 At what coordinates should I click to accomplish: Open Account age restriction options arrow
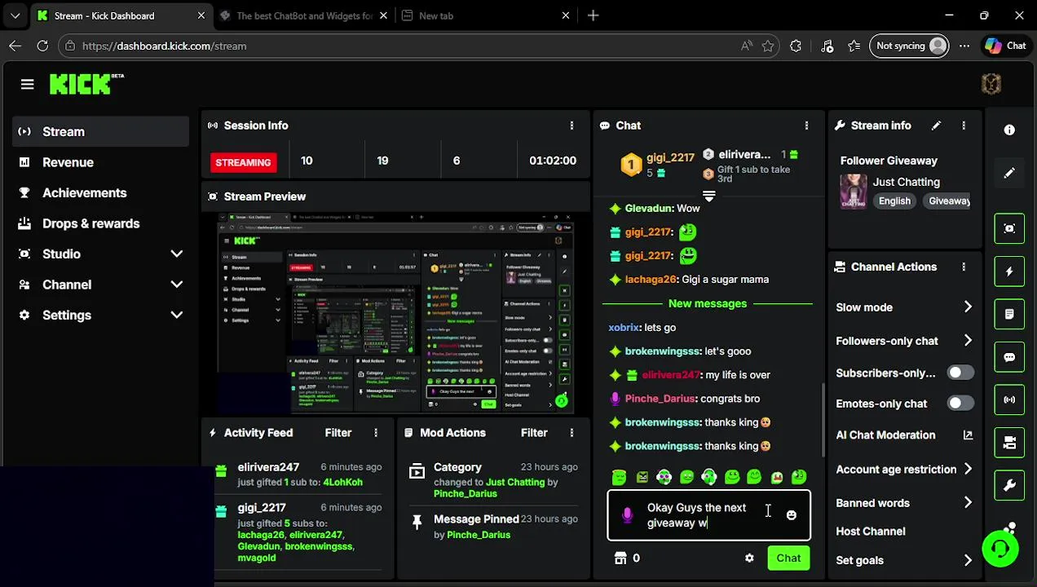click(x=968, y=470)
